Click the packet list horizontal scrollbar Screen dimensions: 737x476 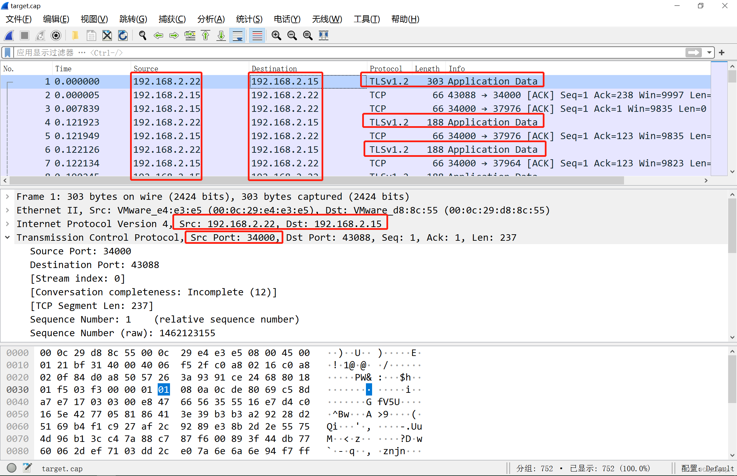click(x=307, y=180)
